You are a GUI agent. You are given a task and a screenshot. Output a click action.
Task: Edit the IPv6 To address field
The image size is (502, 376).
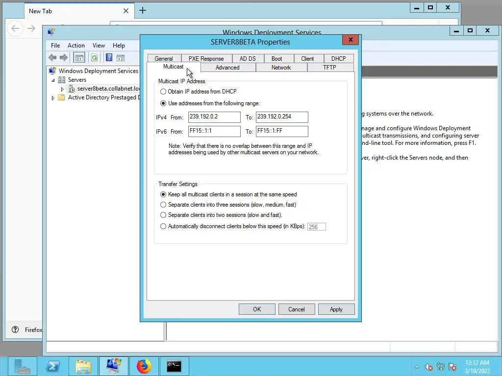tap(282, 131)
